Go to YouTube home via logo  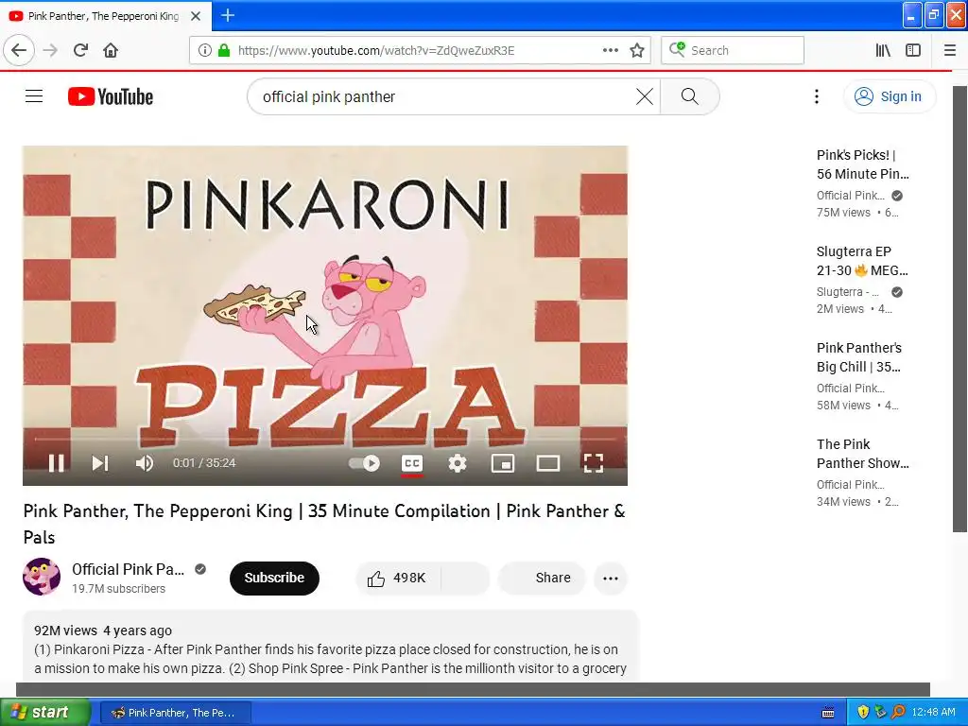pyautogui.click(x=111, y=96)
